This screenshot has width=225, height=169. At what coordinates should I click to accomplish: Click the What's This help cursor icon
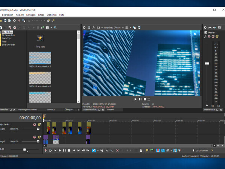[53, 21]
